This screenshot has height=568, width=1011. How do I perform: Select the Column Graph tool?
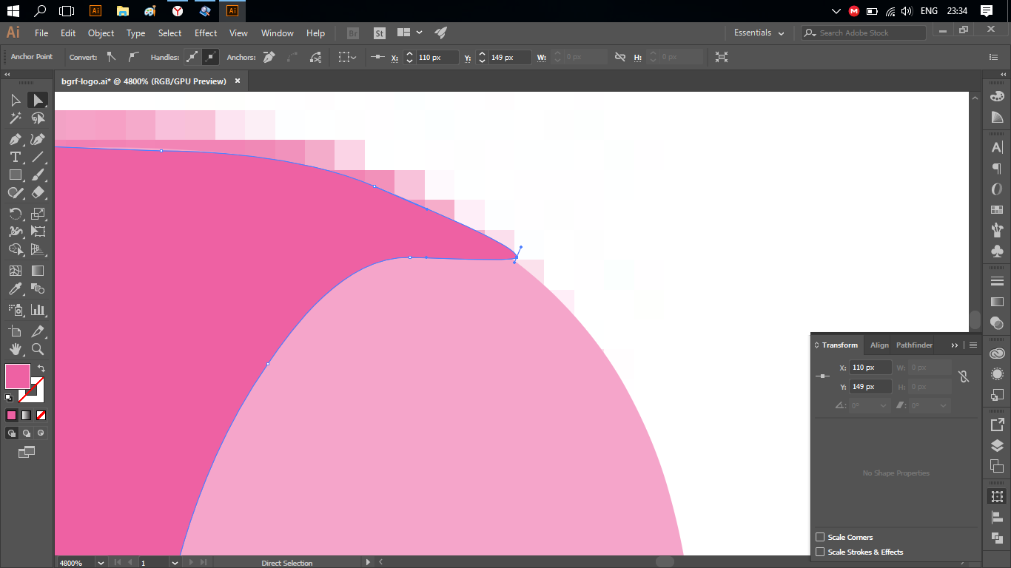[x=38, y=310]
